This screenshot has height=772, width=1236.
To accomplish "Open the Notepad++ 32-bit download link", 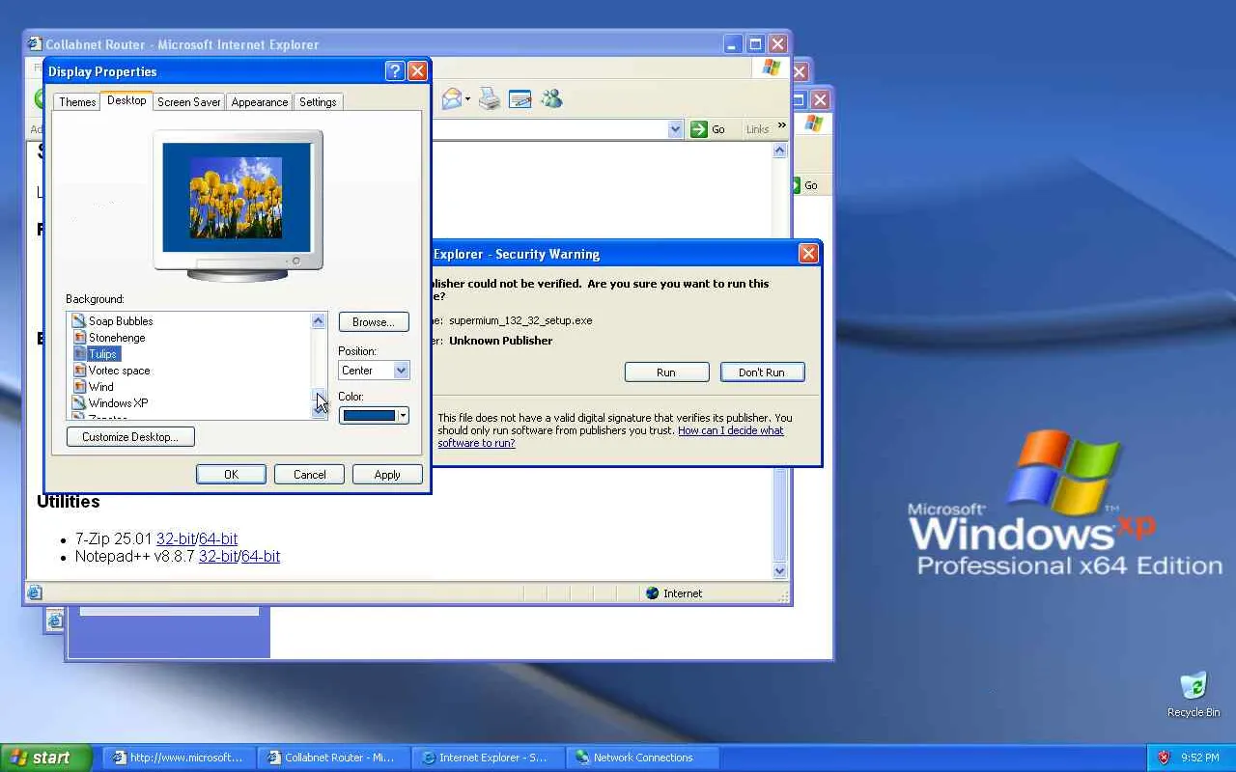I will (218, 557).
